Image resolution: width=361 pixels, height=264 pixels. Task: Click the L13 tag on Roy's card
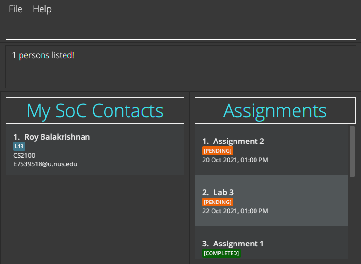[x=19, y=146]
